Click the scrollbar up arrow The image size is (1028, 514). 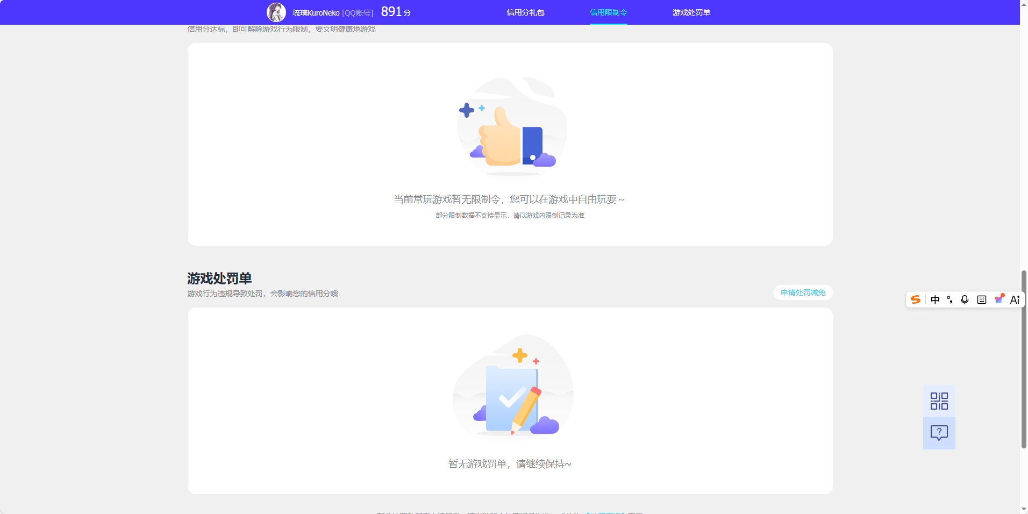tap(1024, 4)
